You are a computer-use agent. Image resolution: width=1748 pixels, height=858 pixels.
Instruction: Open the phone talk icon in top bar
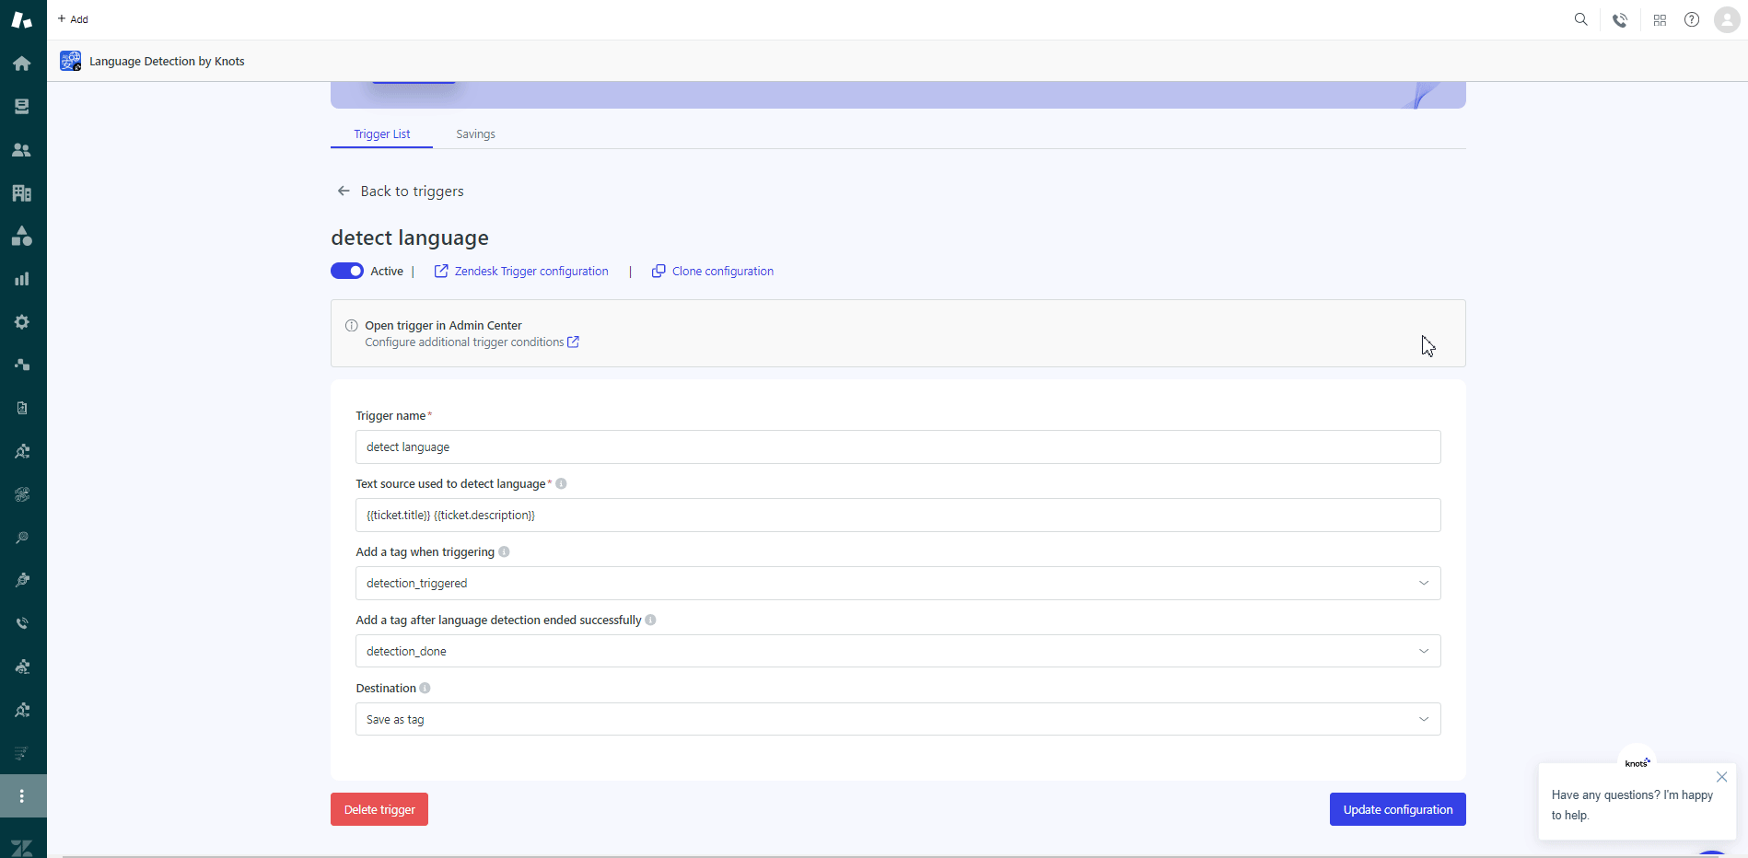pyautogui.click(x=1620, y=20)
